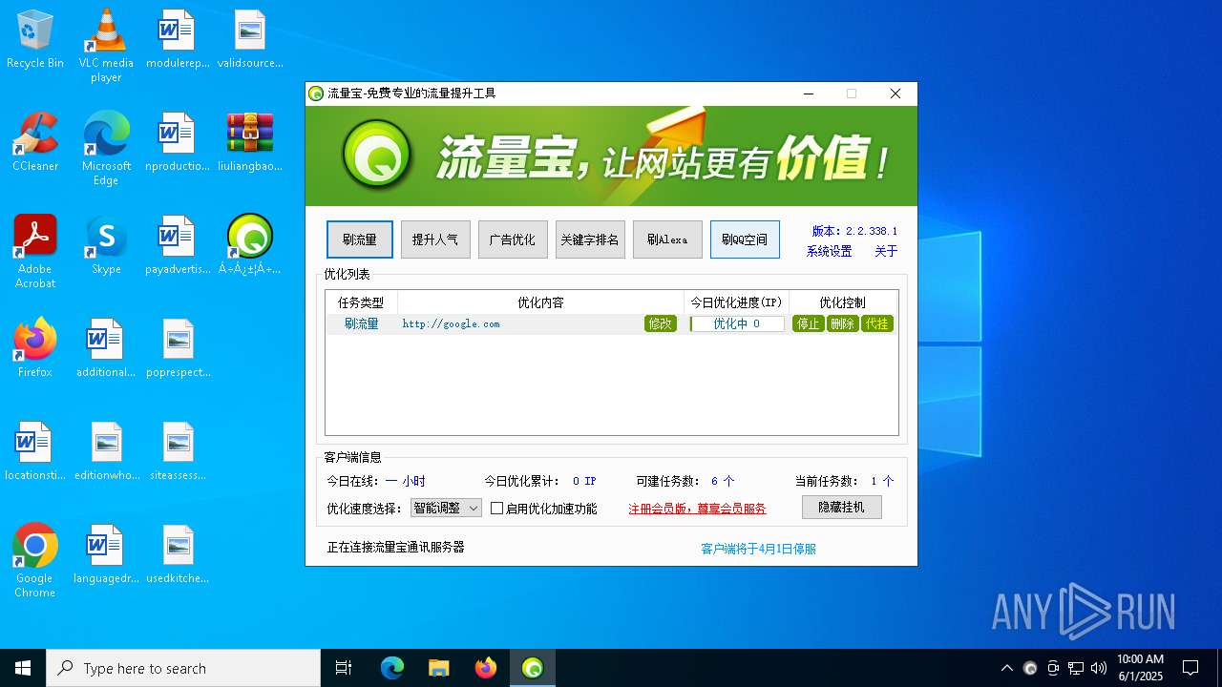Click the 客户端将于4月1日停服 notice

point(758,549)
